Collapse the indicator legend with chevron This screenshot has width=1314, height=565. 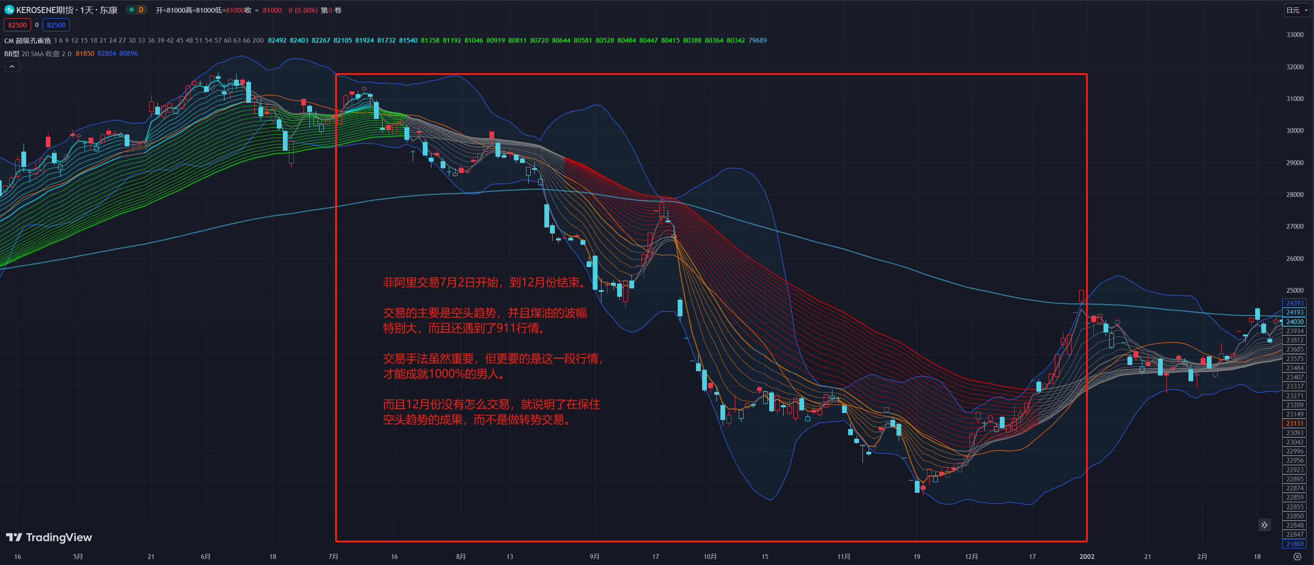[x=12, y=66]
